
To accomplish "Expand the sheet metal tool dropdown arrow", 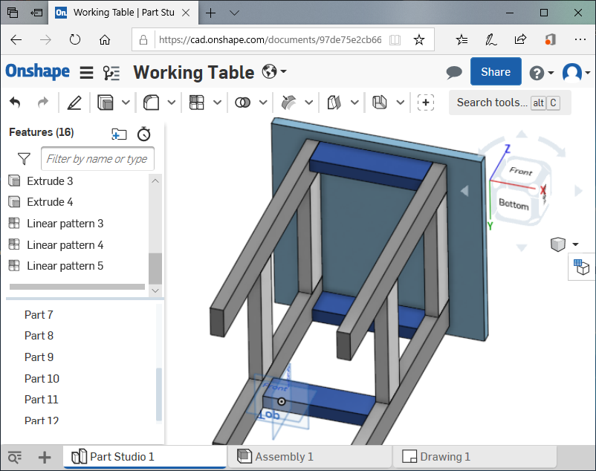I will point(401,103).
